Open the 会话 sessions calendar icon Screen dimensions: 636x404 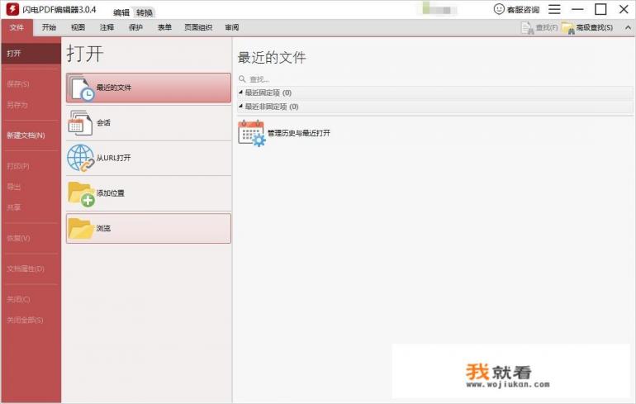coord(80,122)
